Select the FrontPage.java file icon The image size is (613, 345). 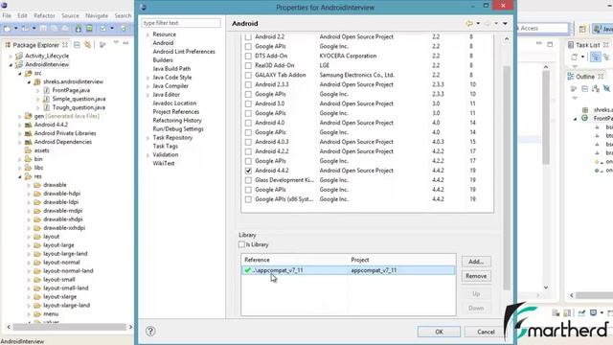coord(47,90)
